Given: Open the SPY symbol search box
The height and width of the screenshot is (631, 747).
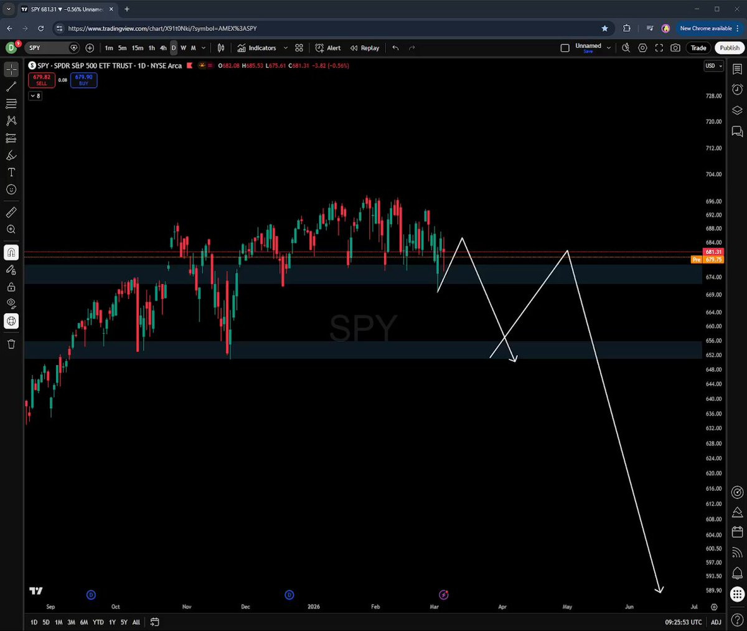Looking at the screenshot, I should point(52,48).
